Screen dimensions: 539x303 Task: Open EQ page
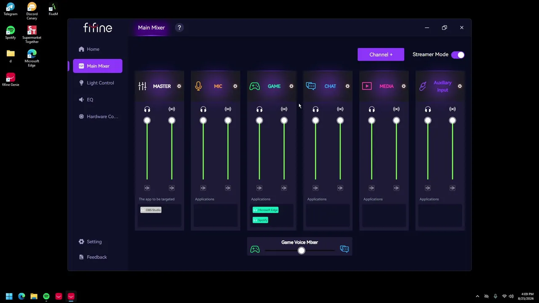pyautogui.click(x=98, y=100)
